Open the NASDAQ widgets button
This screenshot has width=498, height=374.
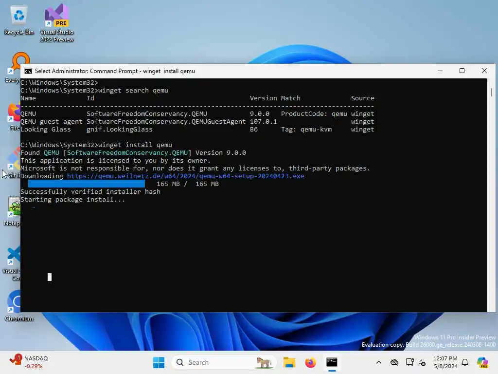pyautogui.click(x=29, y=362)
